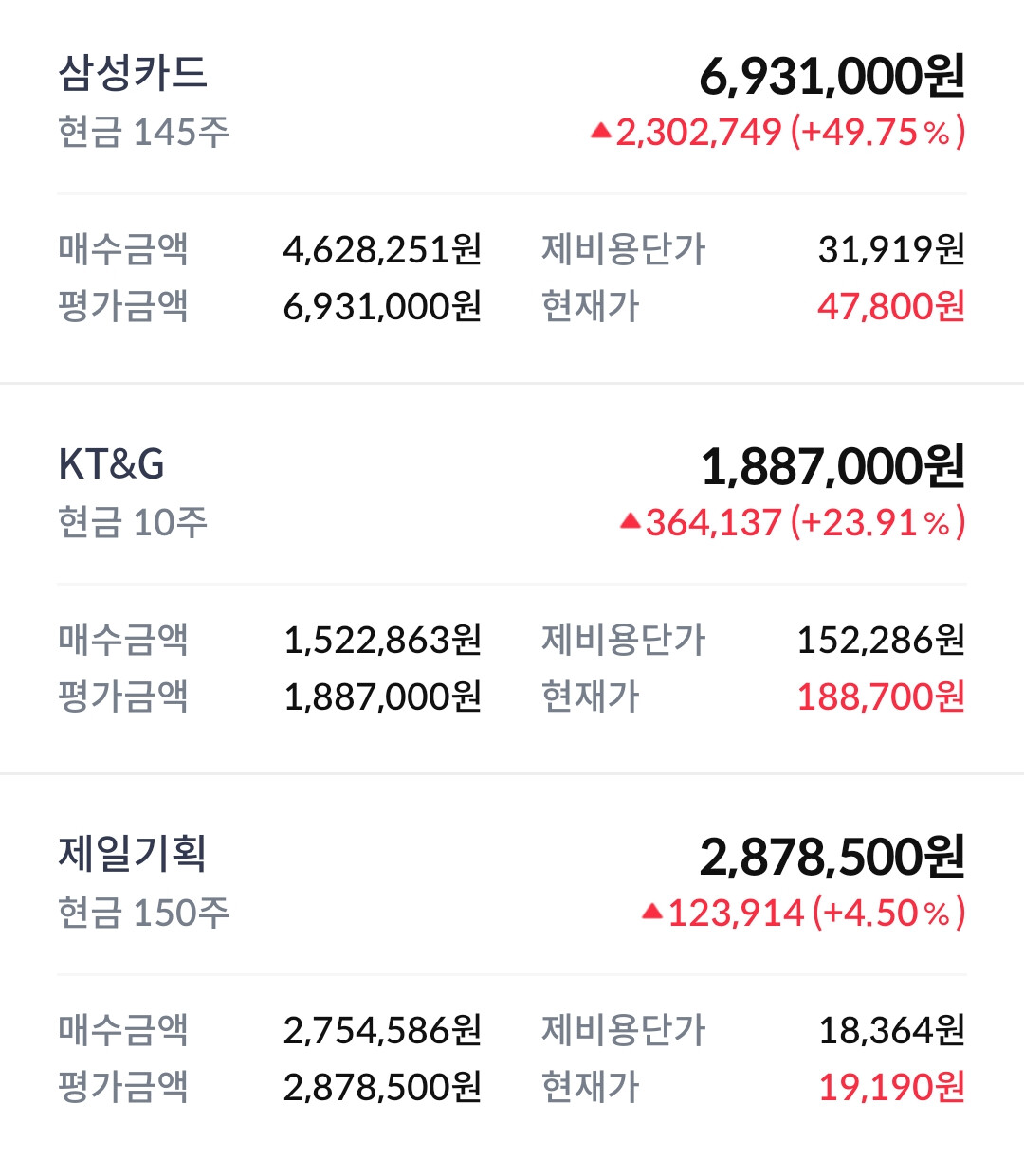The image size is (1024, 1158).
Task: Open the 제일기획 stock name
Action: point(133,854)
